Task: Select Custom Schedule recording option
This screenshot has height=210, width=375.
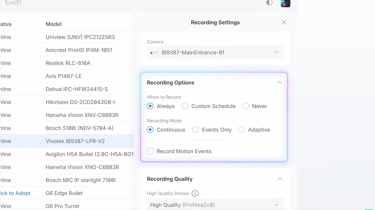Action: pos(185,106)
